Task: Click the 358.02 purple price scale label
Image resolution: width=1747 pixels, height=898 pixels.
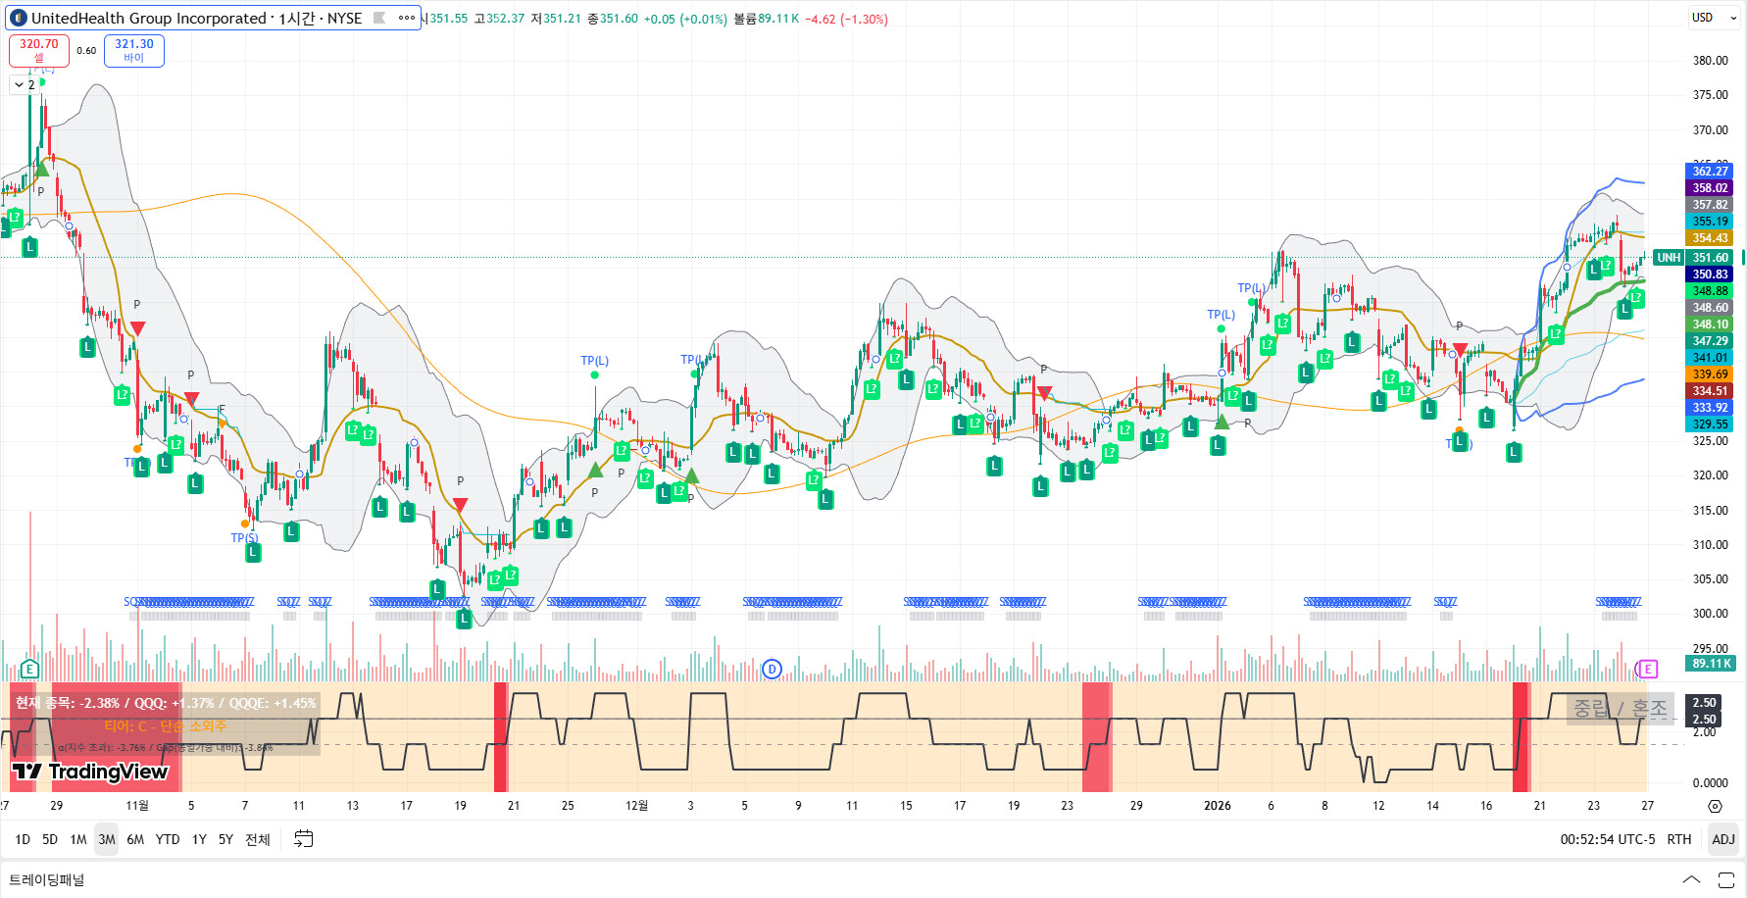Action: [x=1710, y=188]
